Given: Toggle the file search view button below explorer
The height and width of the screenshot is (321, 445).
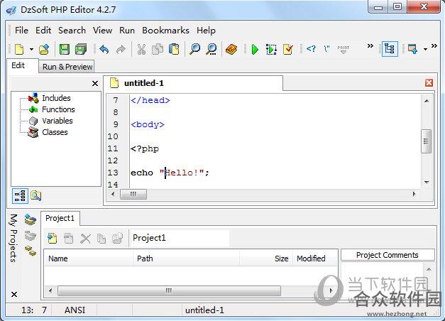Looking at the screenshot, I should pos(35,195).
